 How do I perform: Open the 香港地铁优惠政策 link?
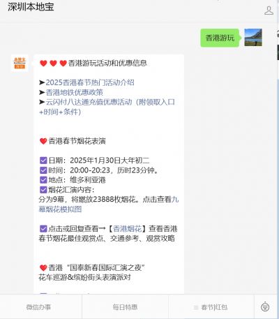click(x=75, y=92)
